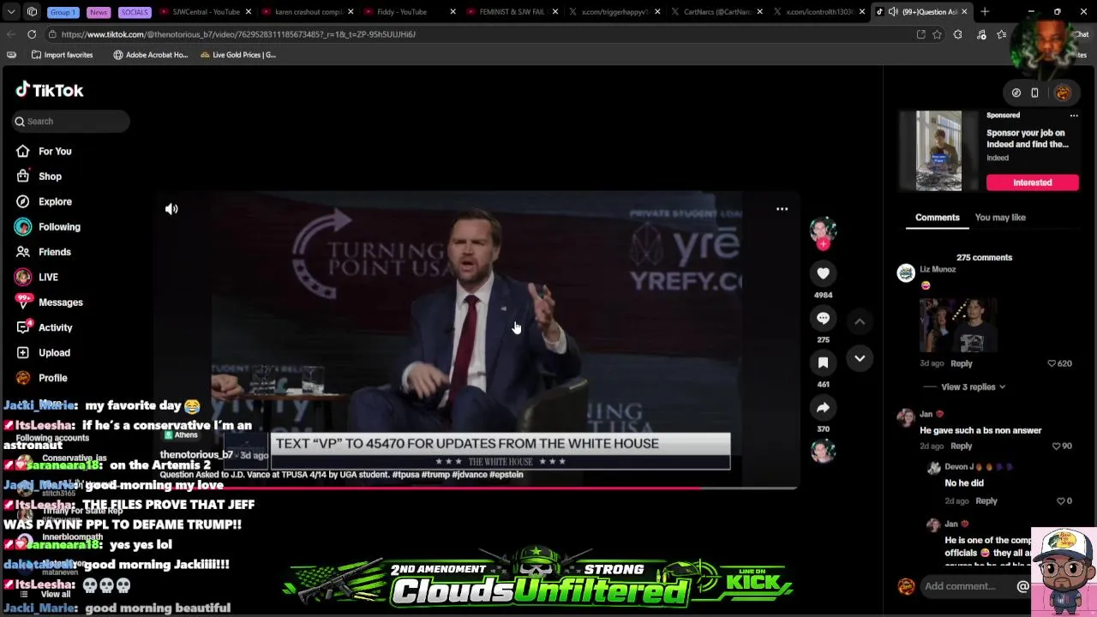Screen dimensions: 1097x617
Task: Open the video's three-dot options menu
Action: [x=782, y=209]
